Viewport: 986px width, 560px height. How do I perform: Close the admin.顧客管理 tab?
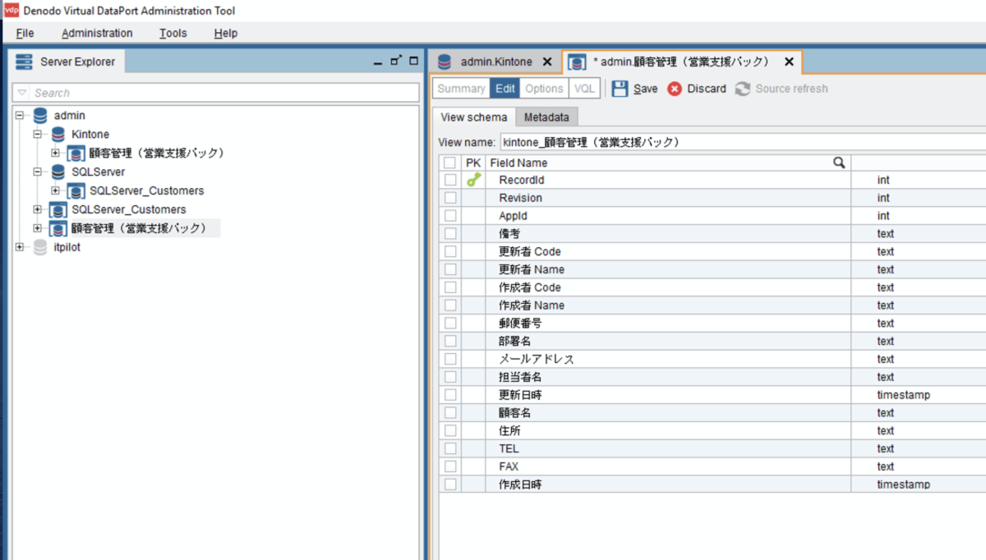tap(789, 62)
